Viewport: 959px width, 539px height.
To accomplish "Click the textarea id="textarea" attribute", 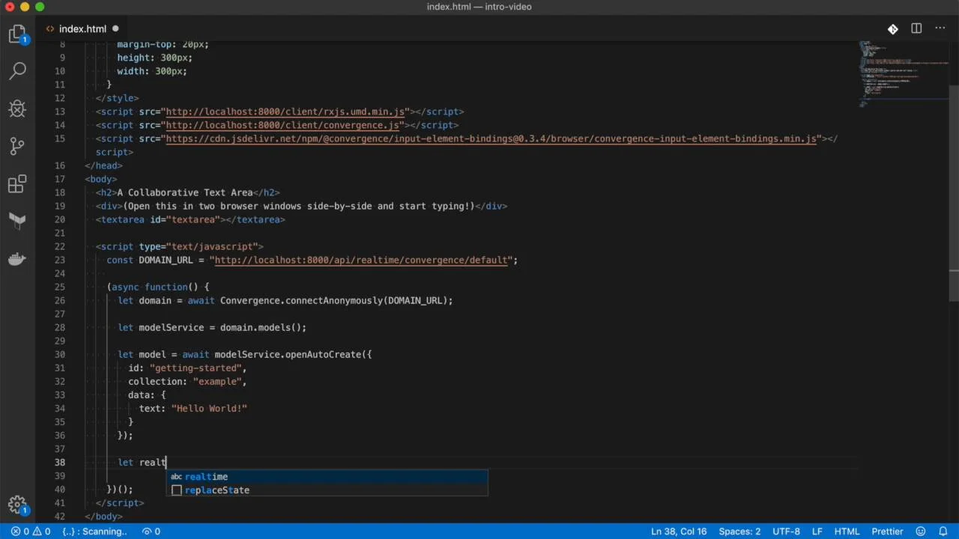I will pos(185,219).
